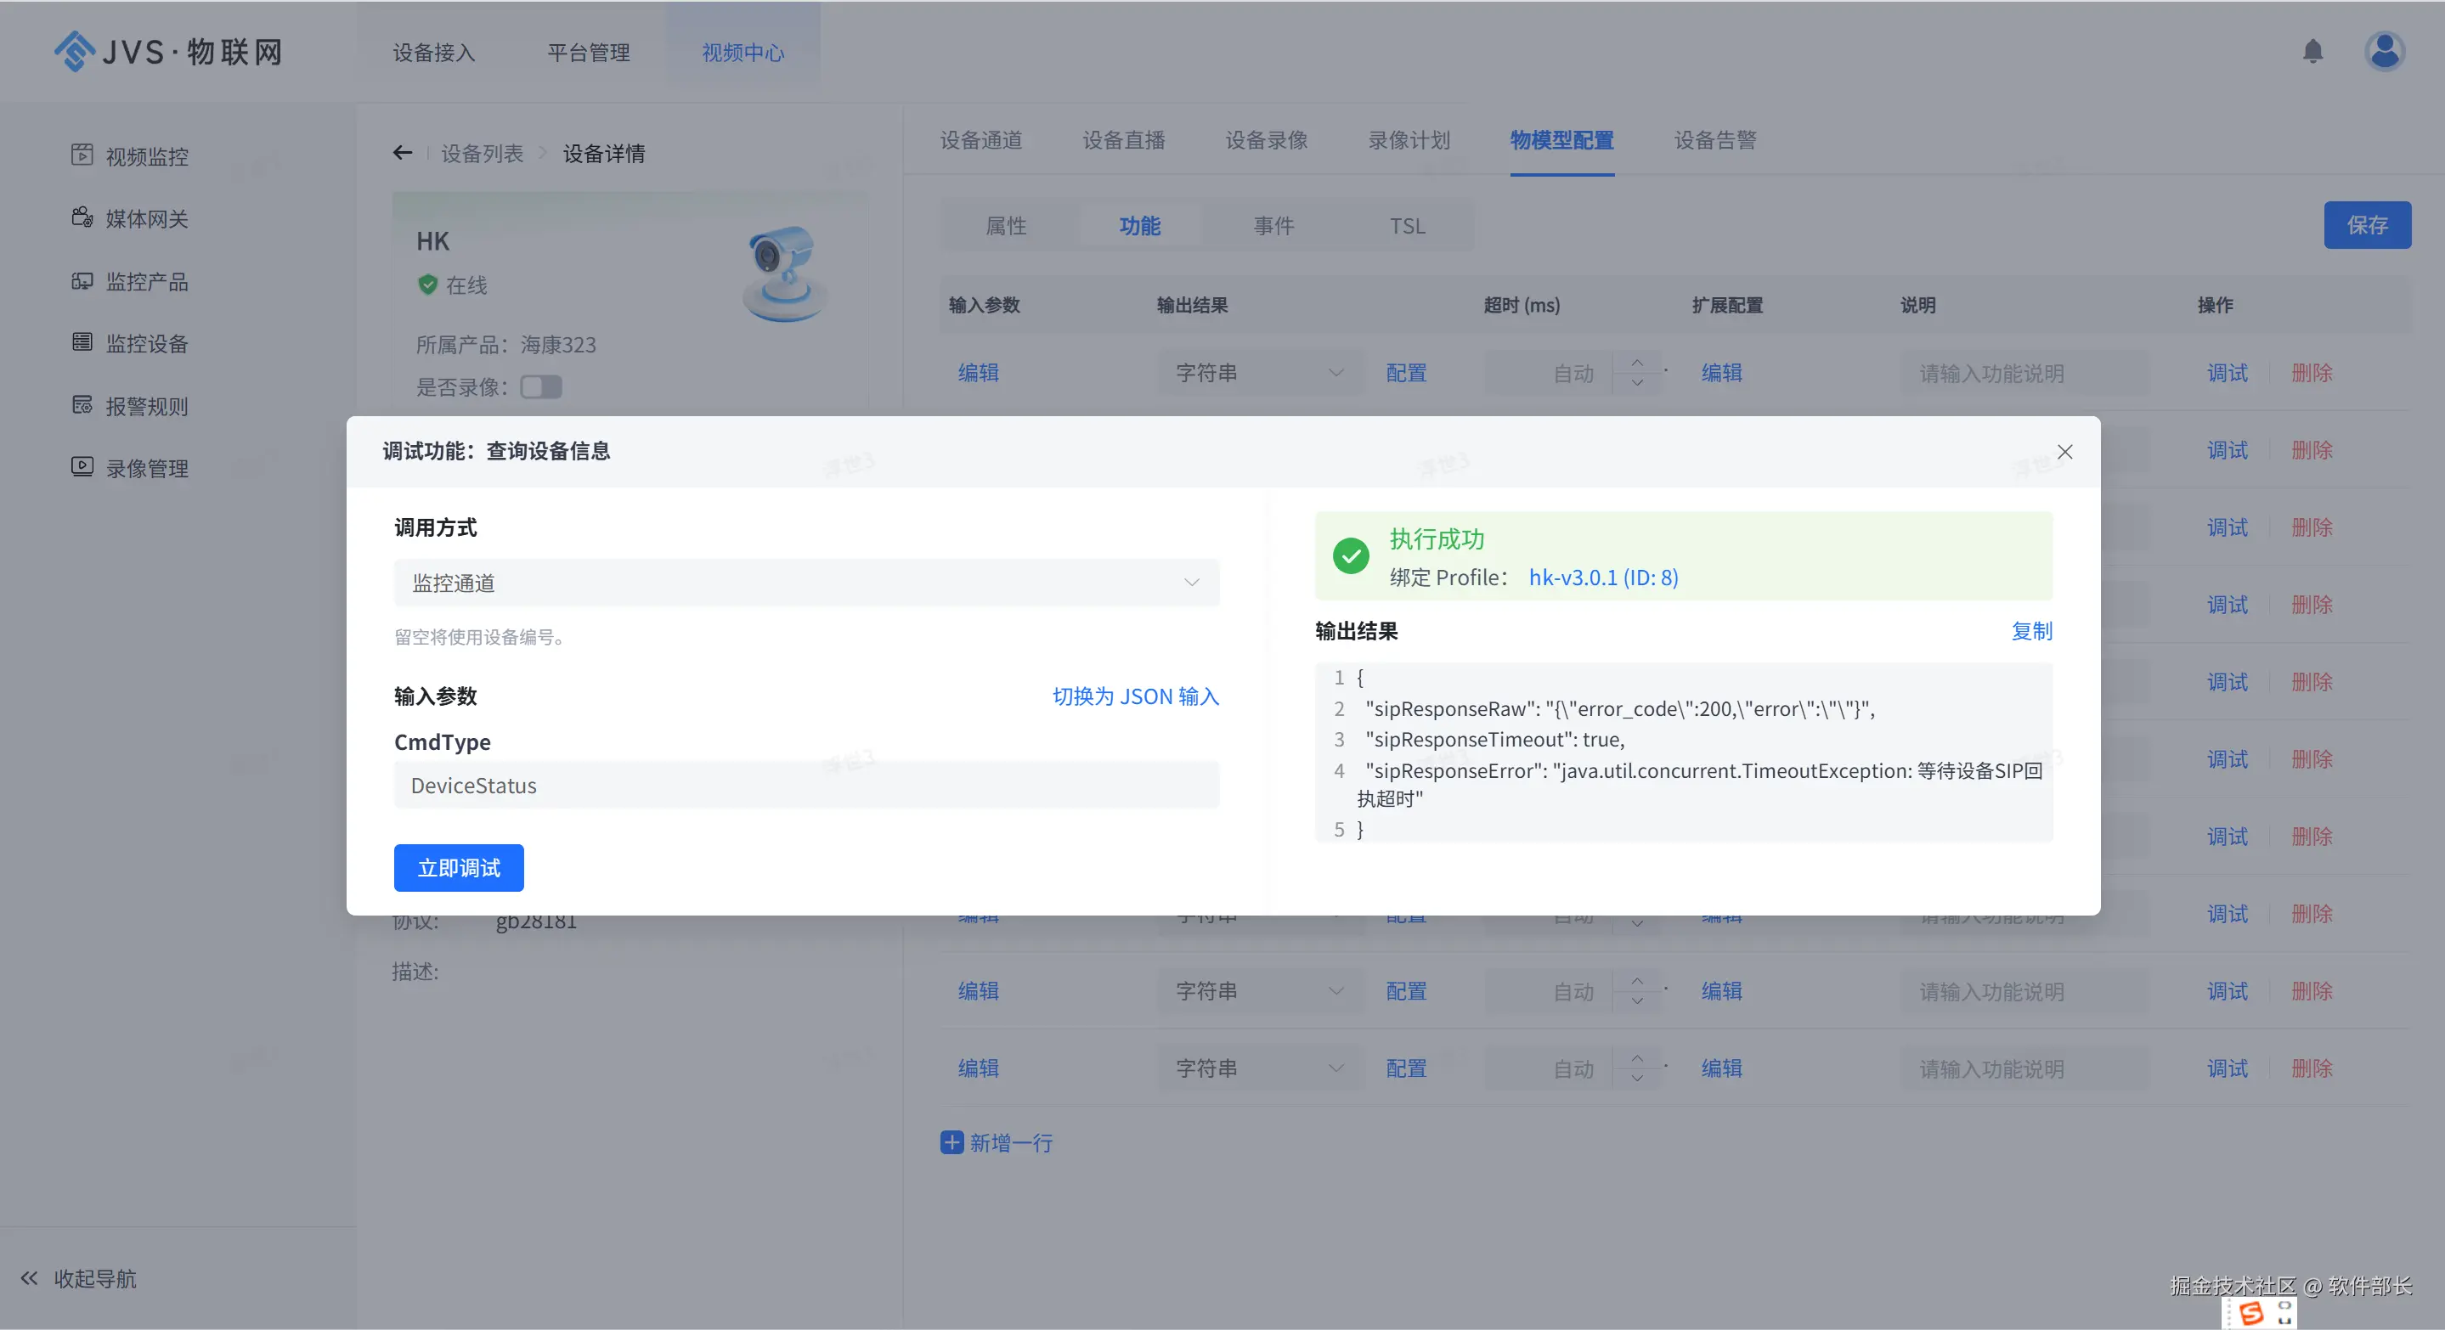Expand the 调用方式 监控通道 dropdown
The height and width of the screenshot is (1330, 2445).
tap(806, 583)
